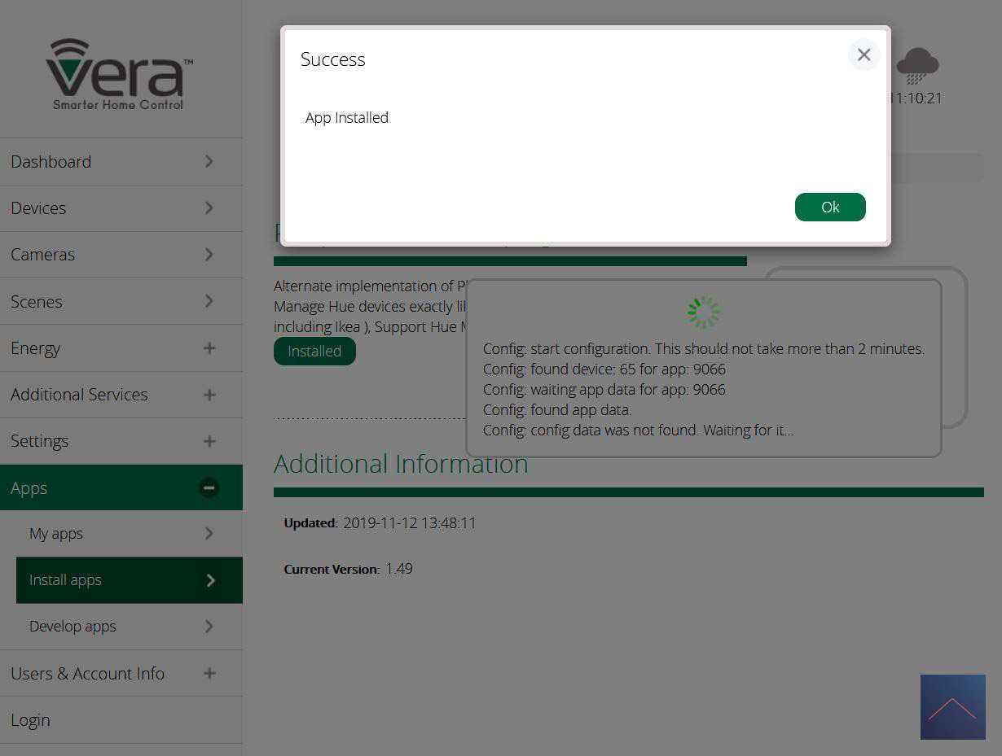The height and width of the screenshot is (756, 1002).
Task: Collapse the Apps section minus icon
Action: tap(209, 488)
